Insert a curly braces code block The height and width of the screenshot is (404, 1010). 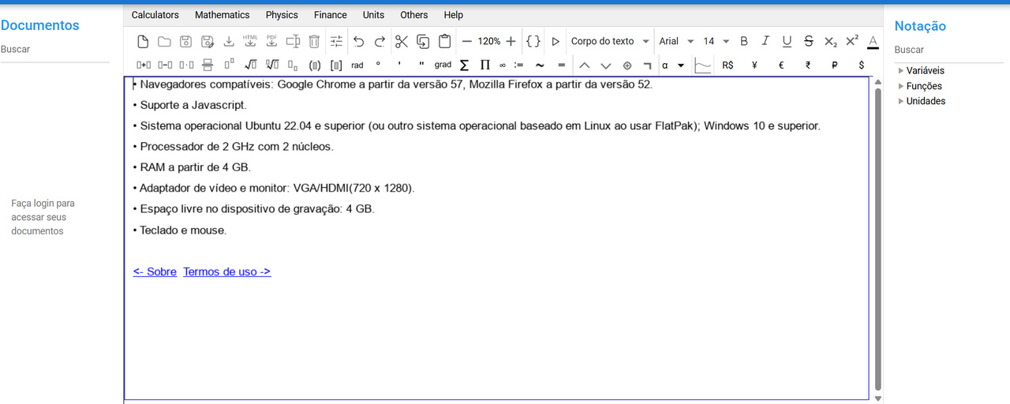click(533, 41)
